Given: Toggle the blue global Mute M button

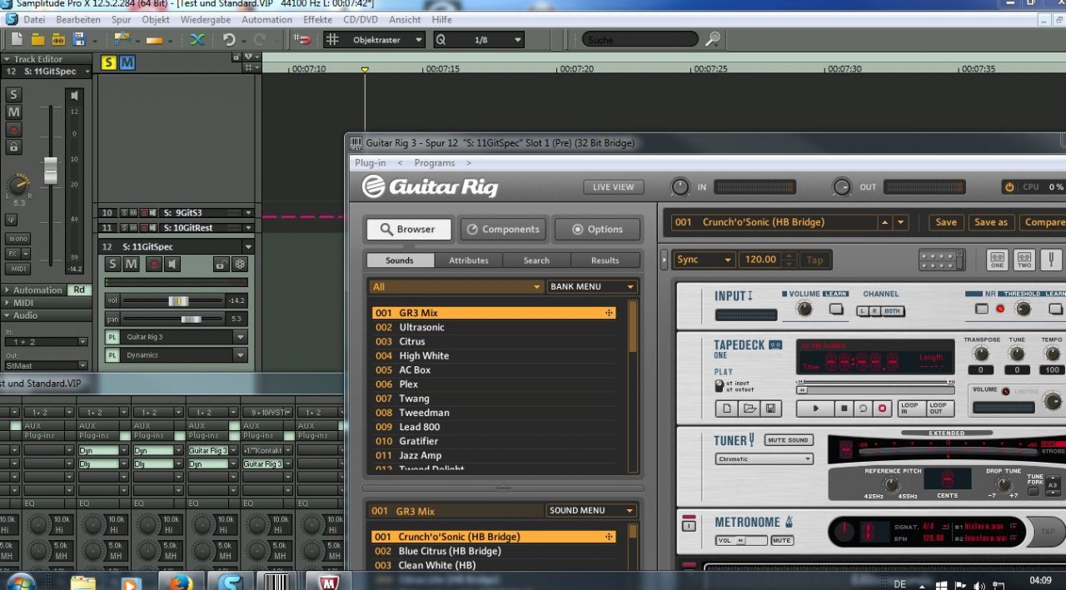Looking at the screenshot, I should pyautogui.click(x=127, y=62).
